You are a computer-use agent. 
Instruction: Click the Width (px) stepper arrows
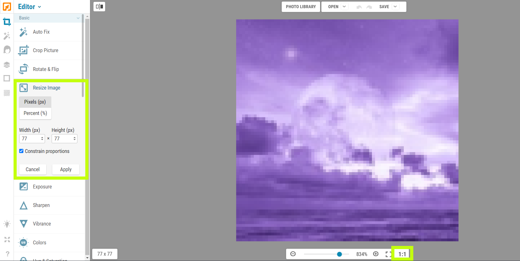pyautogui.click(x=42, y=139)
